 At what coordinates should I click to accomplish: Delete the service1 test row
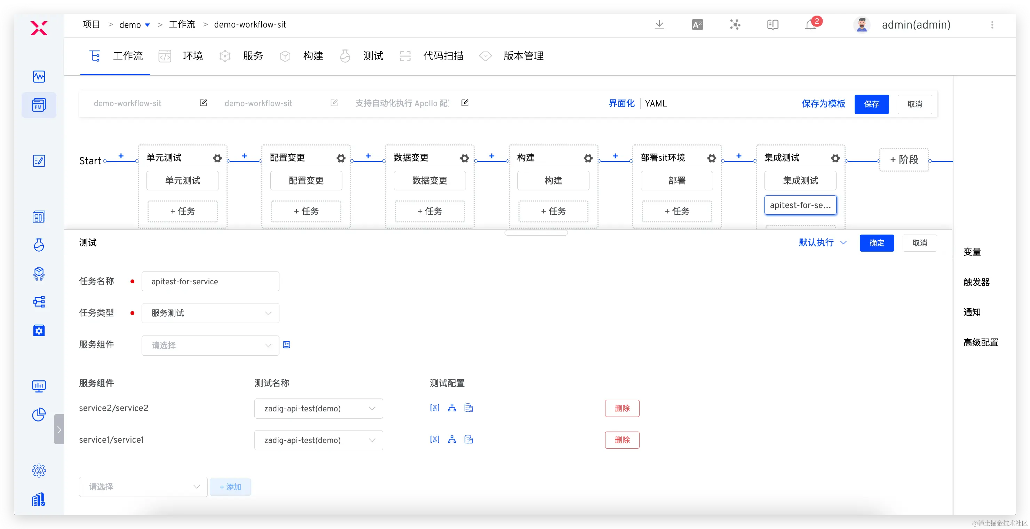tap(622, 440)
